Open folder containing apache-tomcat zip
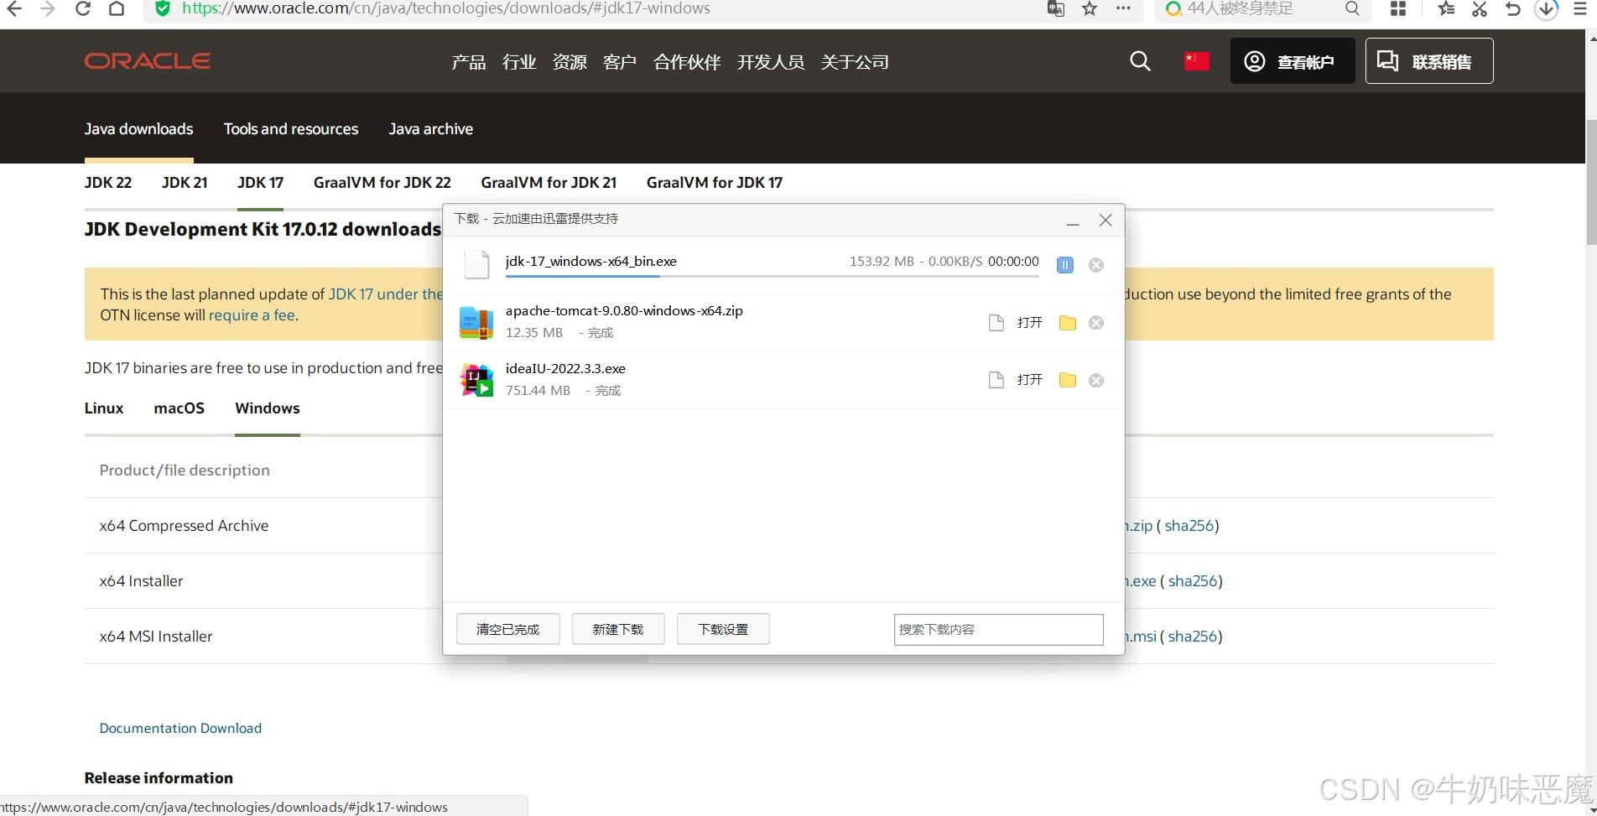The height and width of the screenshot is (816, 1597). [1068, 323]
